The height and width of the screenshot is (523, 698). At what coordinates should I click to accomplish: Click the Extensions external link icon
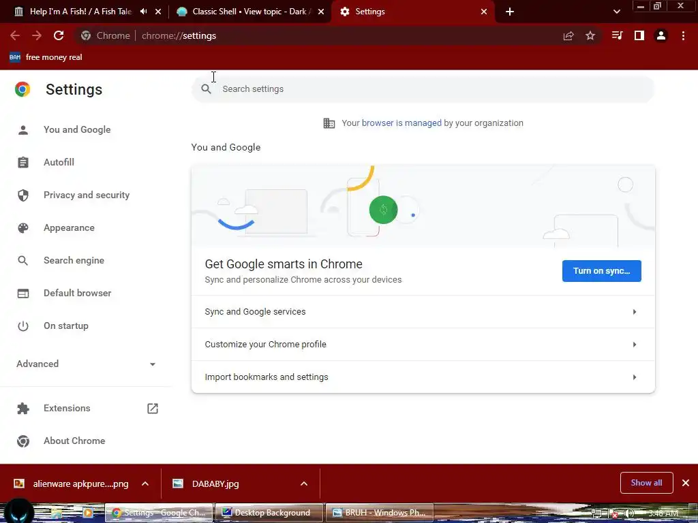(153, 409)
